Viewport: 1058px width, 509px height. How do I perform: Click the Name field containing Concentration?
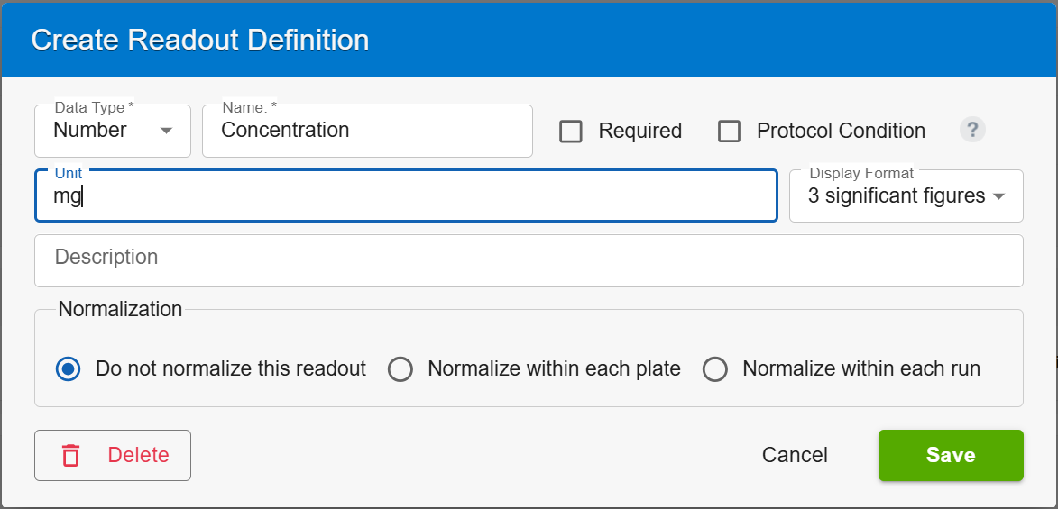367,131
